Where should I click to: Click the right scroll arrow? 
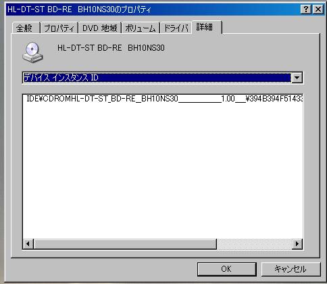tap(297, 244)
